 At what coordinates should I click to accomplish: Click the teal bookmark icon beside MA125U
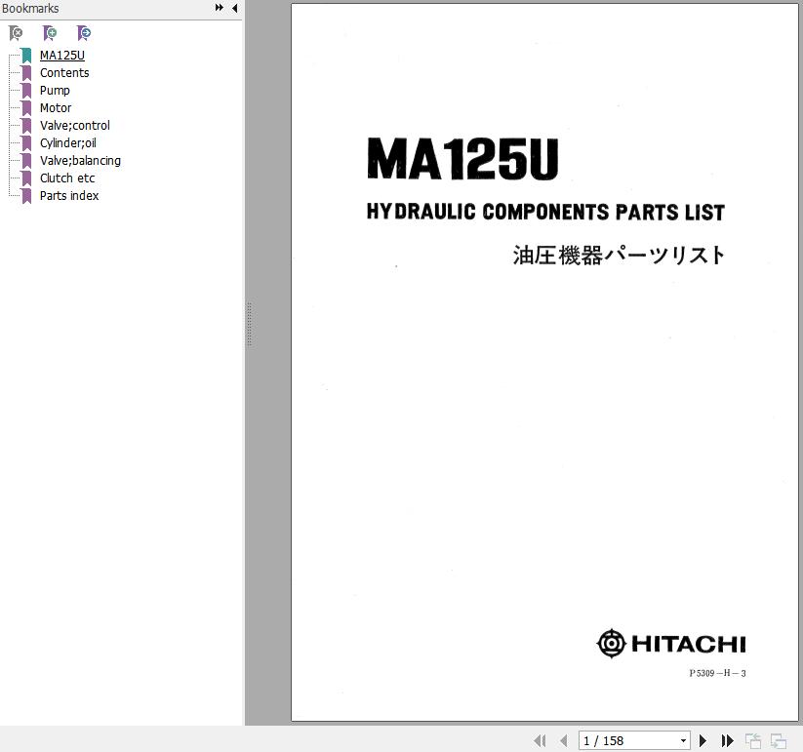(x=26, y=56)
